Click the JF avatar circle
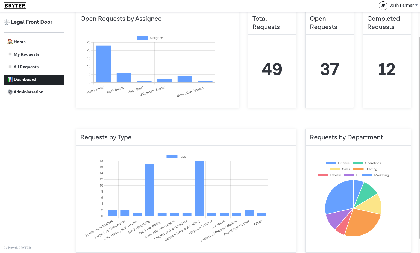Screen dimensions: 420x253 click(x=383, y=5)
